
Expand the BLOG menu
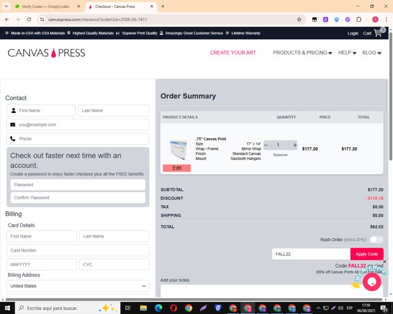point(372,53)
